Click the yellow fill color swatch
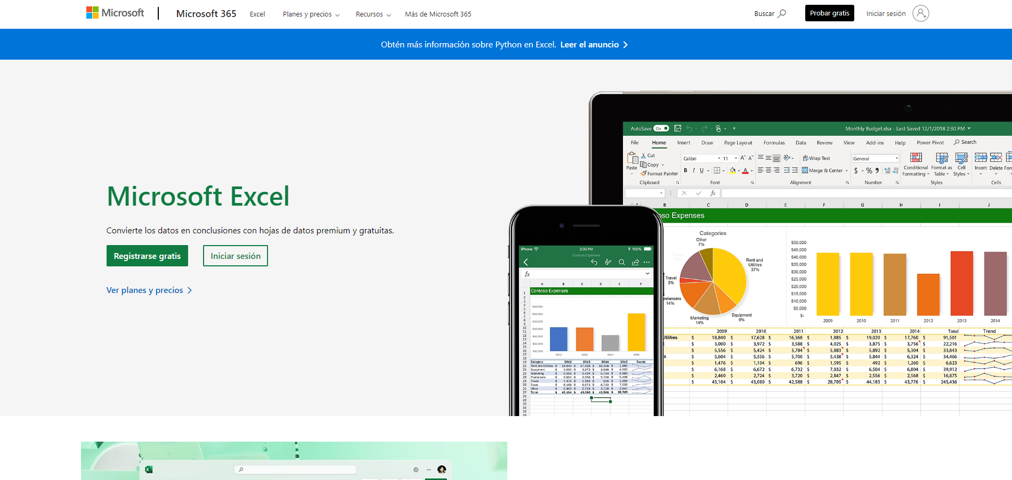This screenshot has height=480, width=1012. [x=733, y=170]
